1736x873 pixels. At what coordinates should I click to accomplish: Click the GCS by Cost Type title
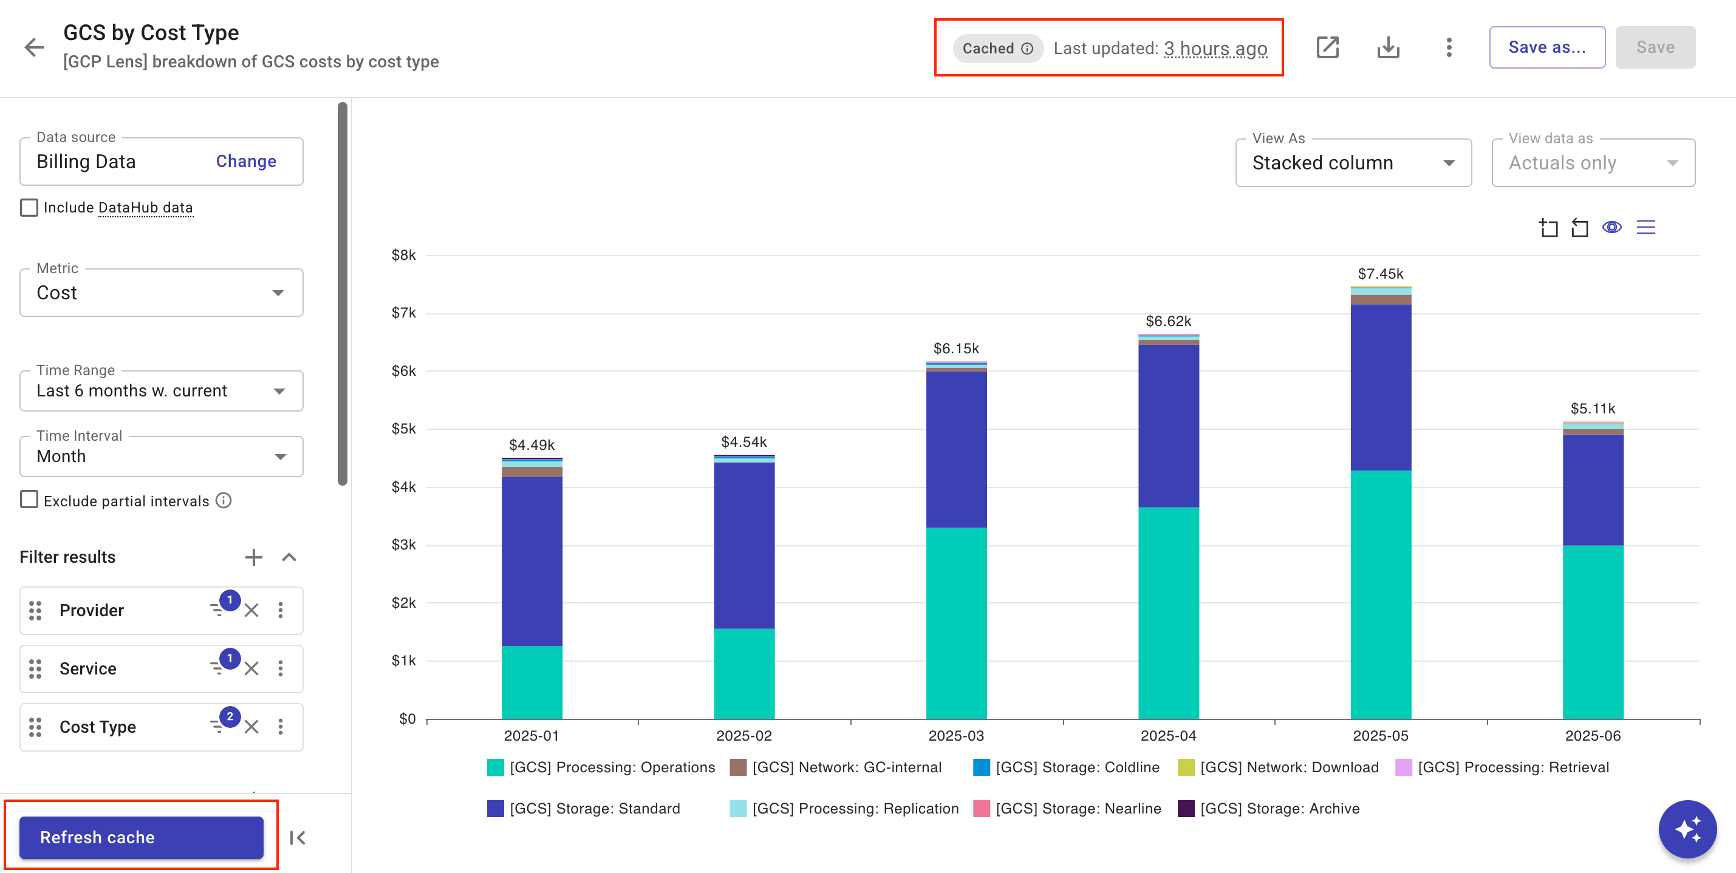tap(151, 32)
